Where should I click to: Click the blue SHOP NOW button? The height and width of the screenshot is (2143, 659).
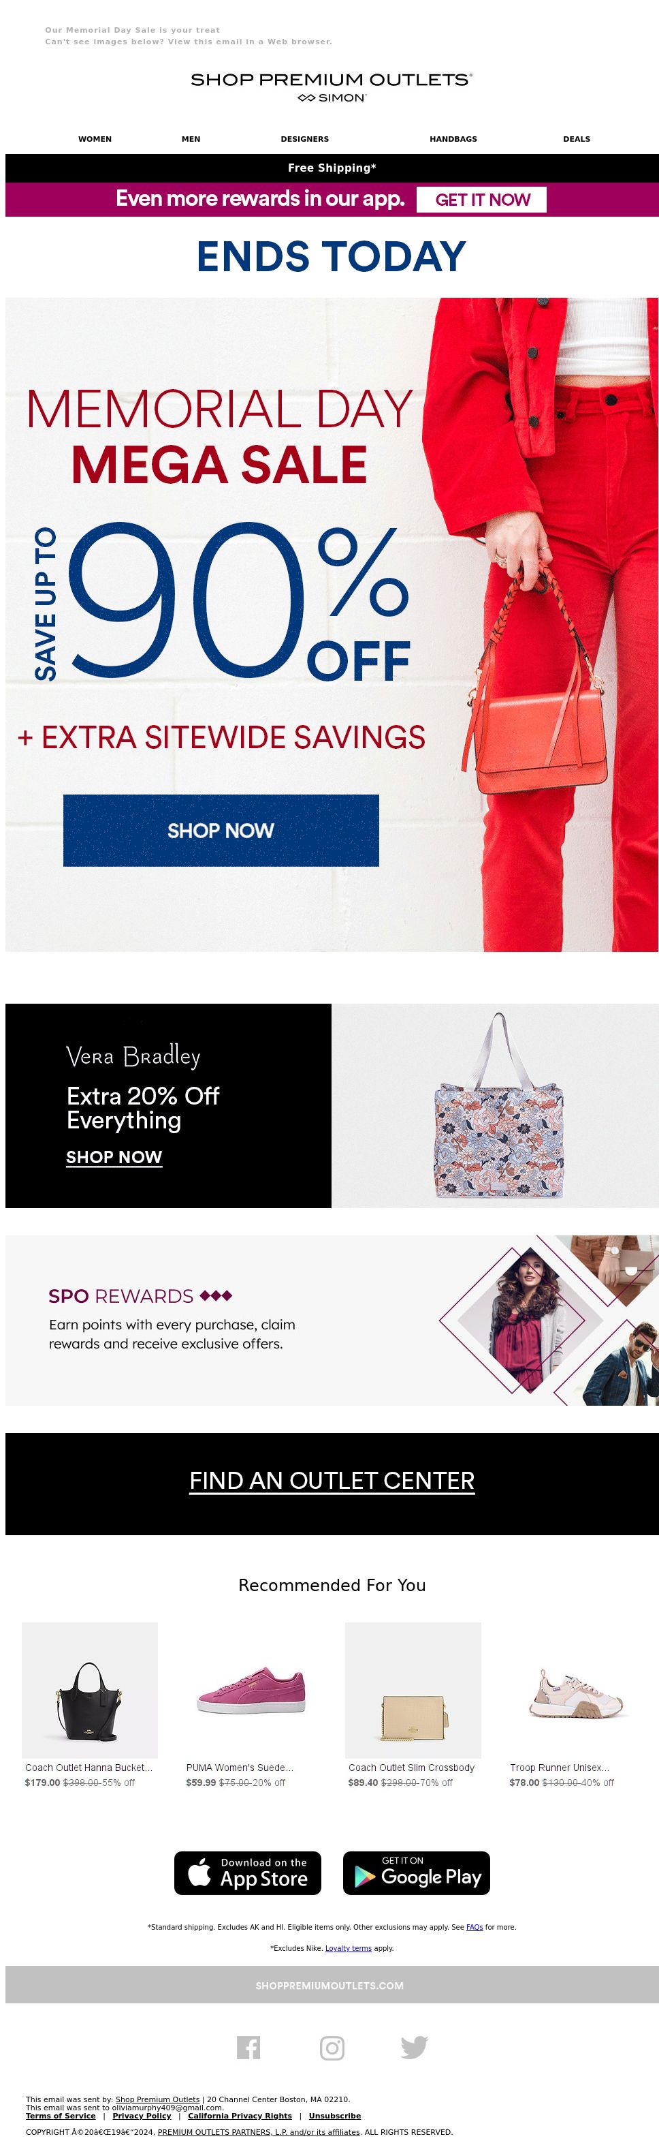pos(221,830)
